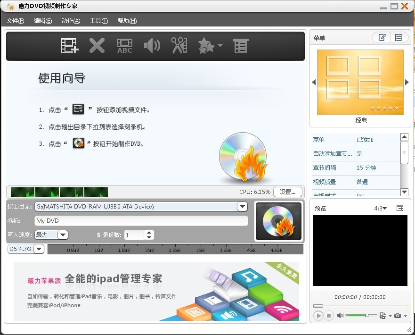Open the 文件(F) menu

tap(15, 21)
